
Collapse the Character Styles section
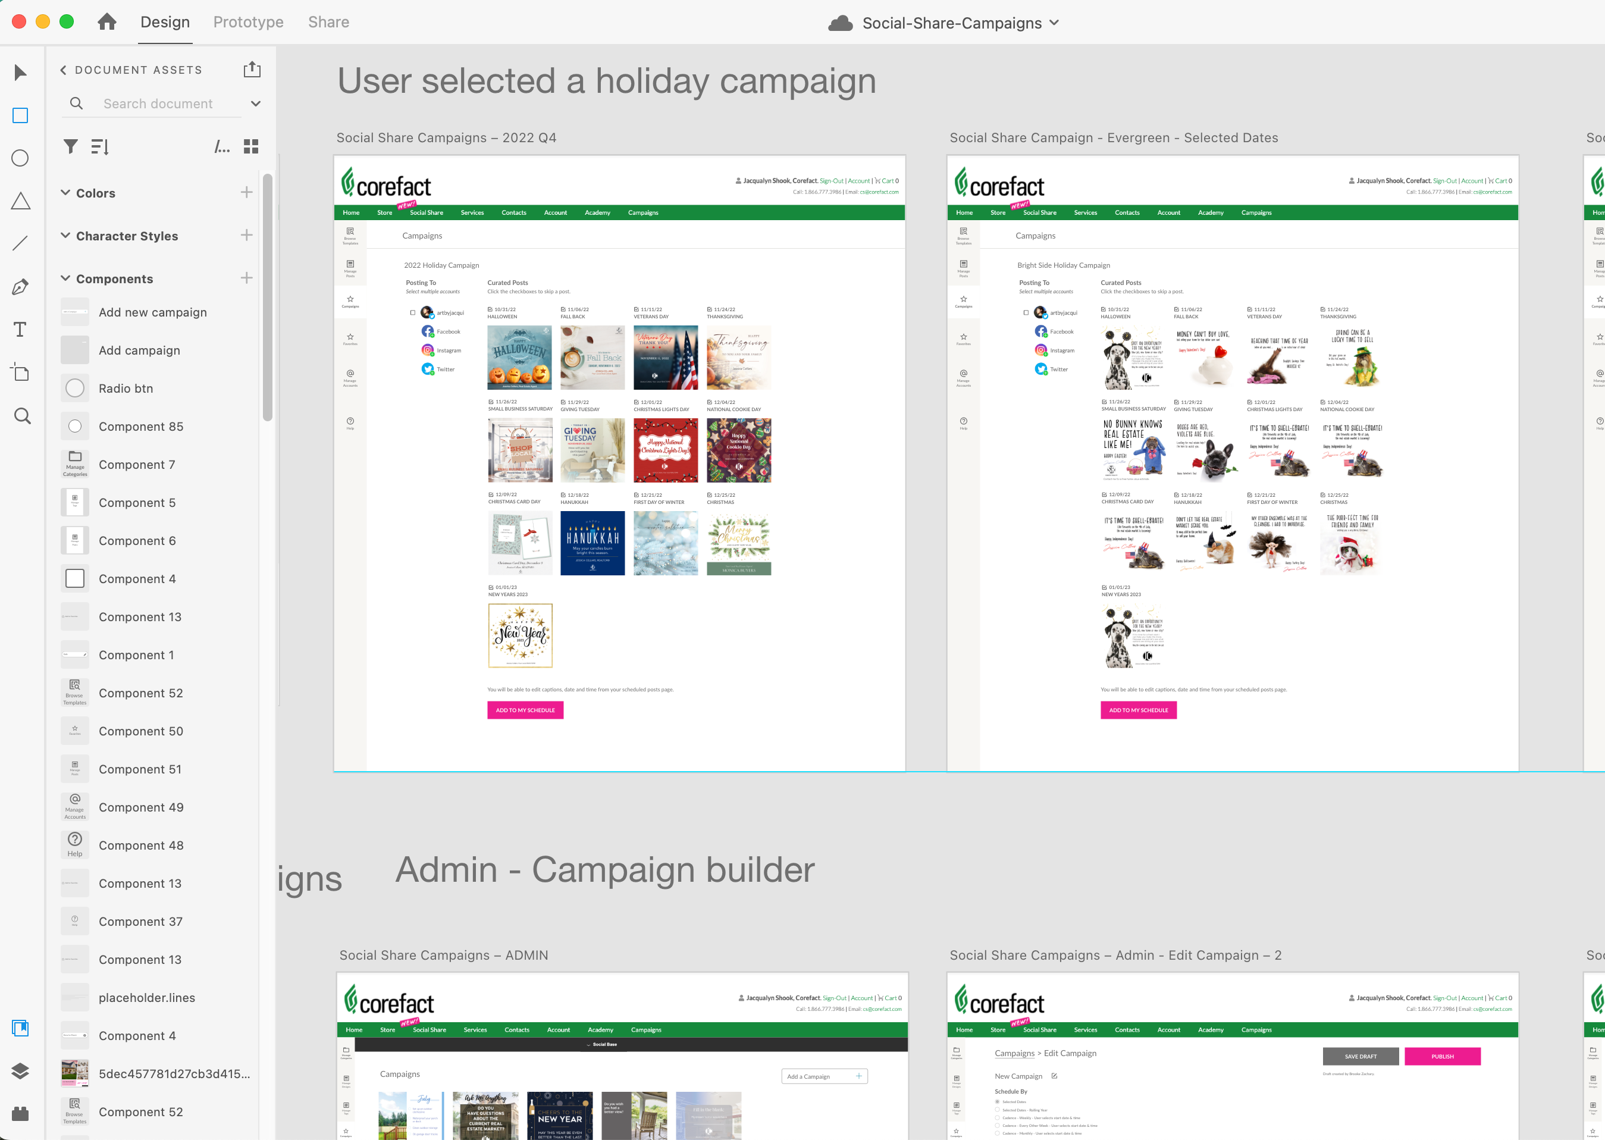pyautogui.click(x=65, y=235)
